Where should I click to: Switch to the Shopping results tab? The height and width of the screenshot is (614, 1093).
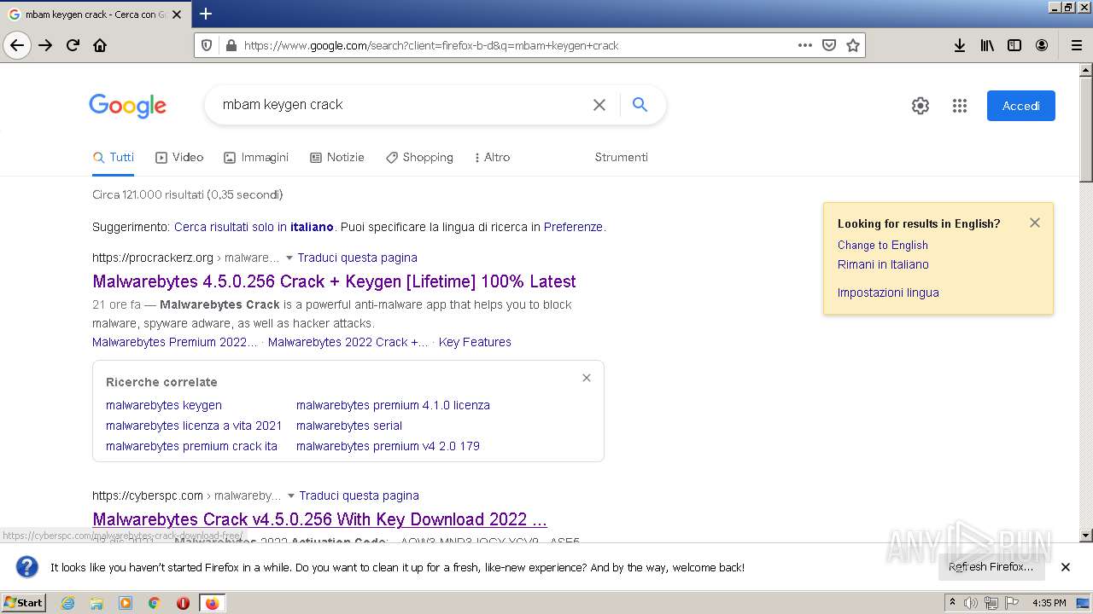click(419, 157)
